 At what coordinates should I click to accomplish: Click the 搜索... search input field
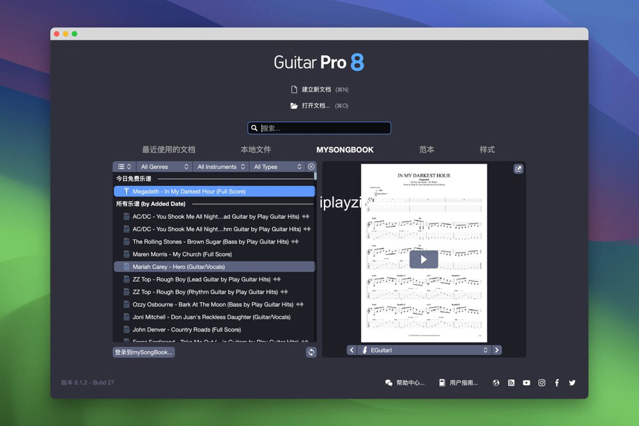[319, 128]
